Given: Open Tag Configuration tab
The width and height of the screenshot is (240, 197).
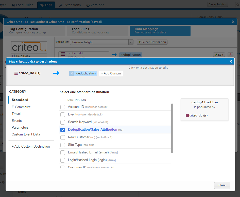Looking at the screenshot, I should (35, 31).
